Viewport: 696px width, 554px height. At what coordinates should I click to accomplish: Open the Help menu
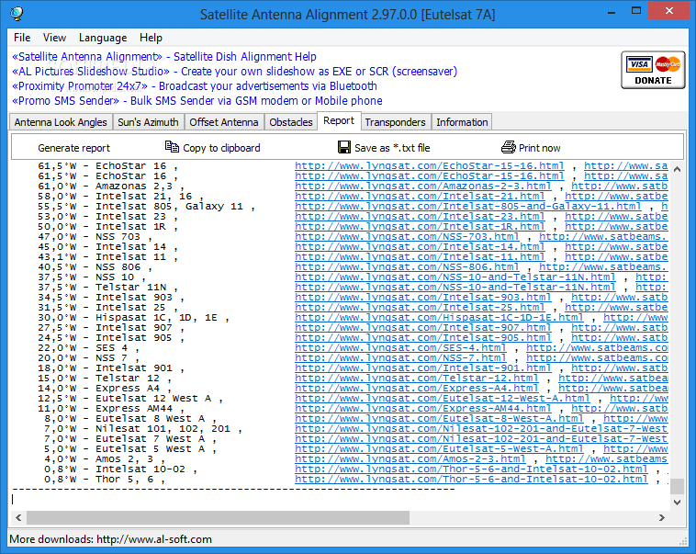coord(151,38)
